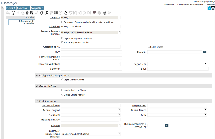Viewport: 215px width, 139px height.
Task: Click the Número de Ingresos Brutos field
Action: [91, 58]
